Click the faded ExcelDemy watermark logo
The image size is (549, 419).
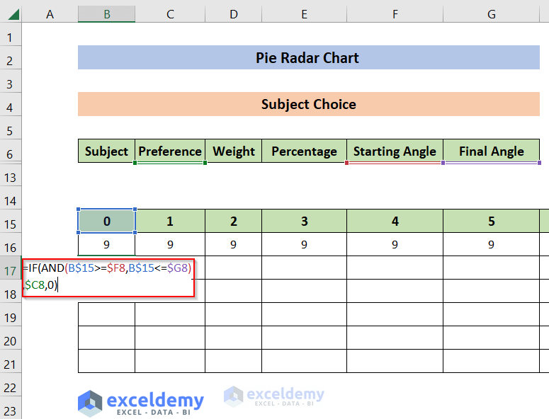(x=274, y=396)
